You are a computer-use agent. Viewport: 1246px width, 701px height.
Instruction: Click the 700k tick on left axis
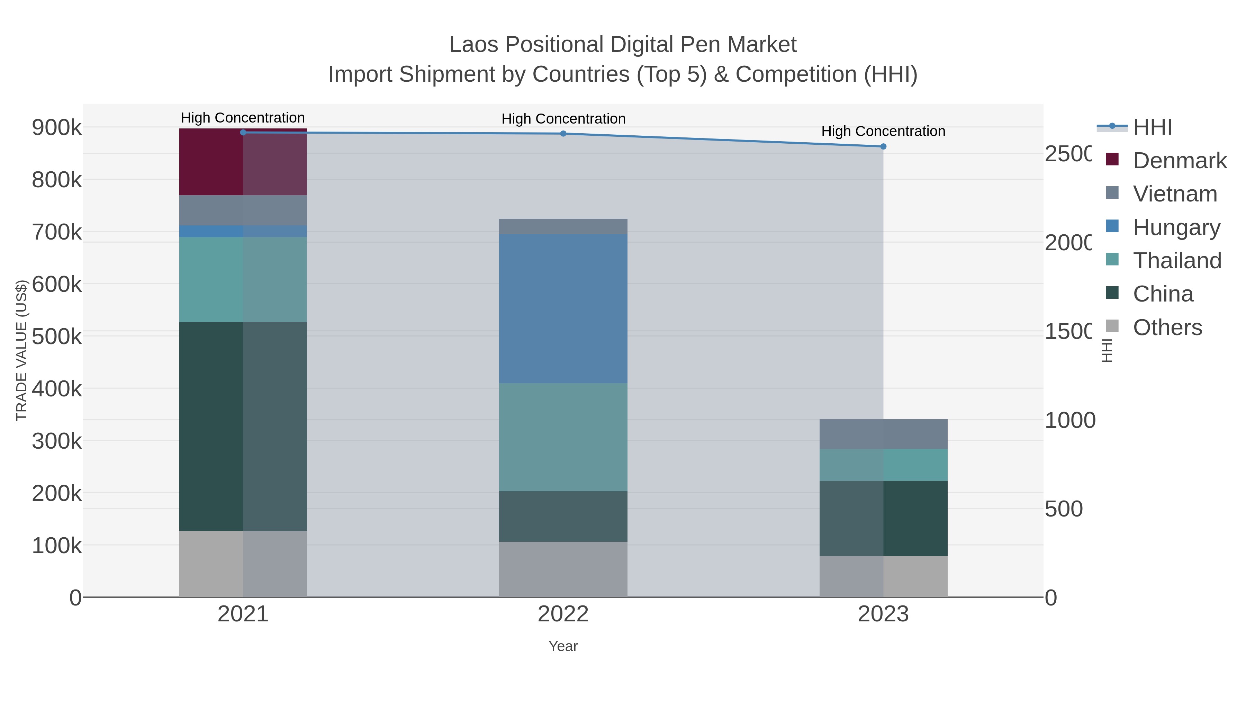57,232
